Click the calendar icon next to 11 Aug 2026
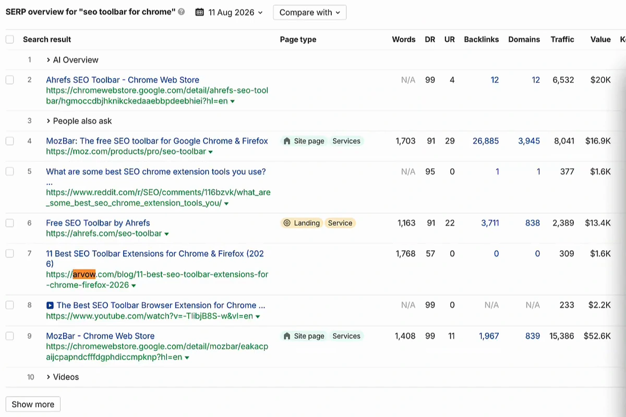 [x=199, y=12]
